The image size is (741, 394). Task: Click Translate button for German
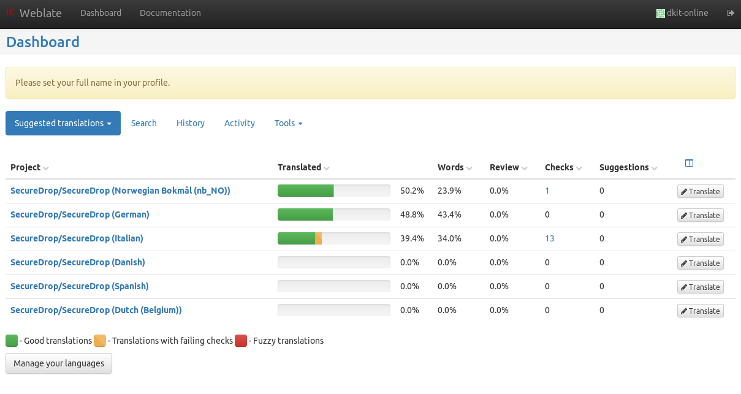tap(701, 215)
